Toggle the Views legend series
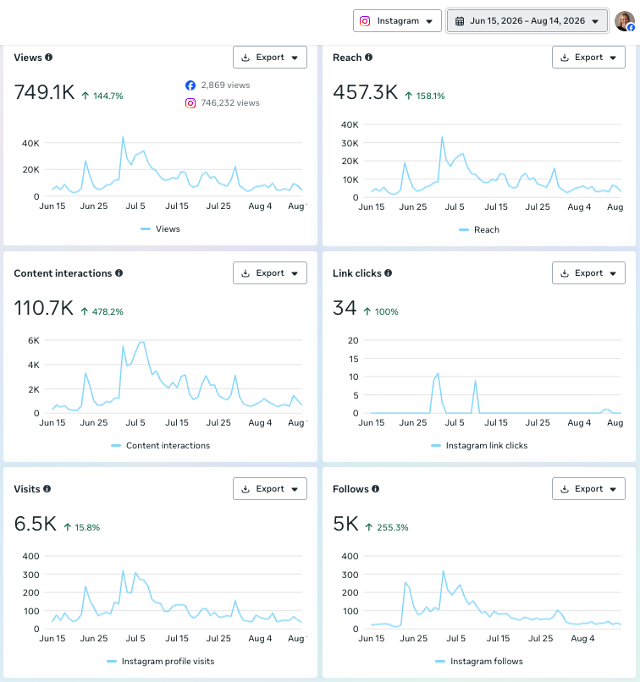 160,228
